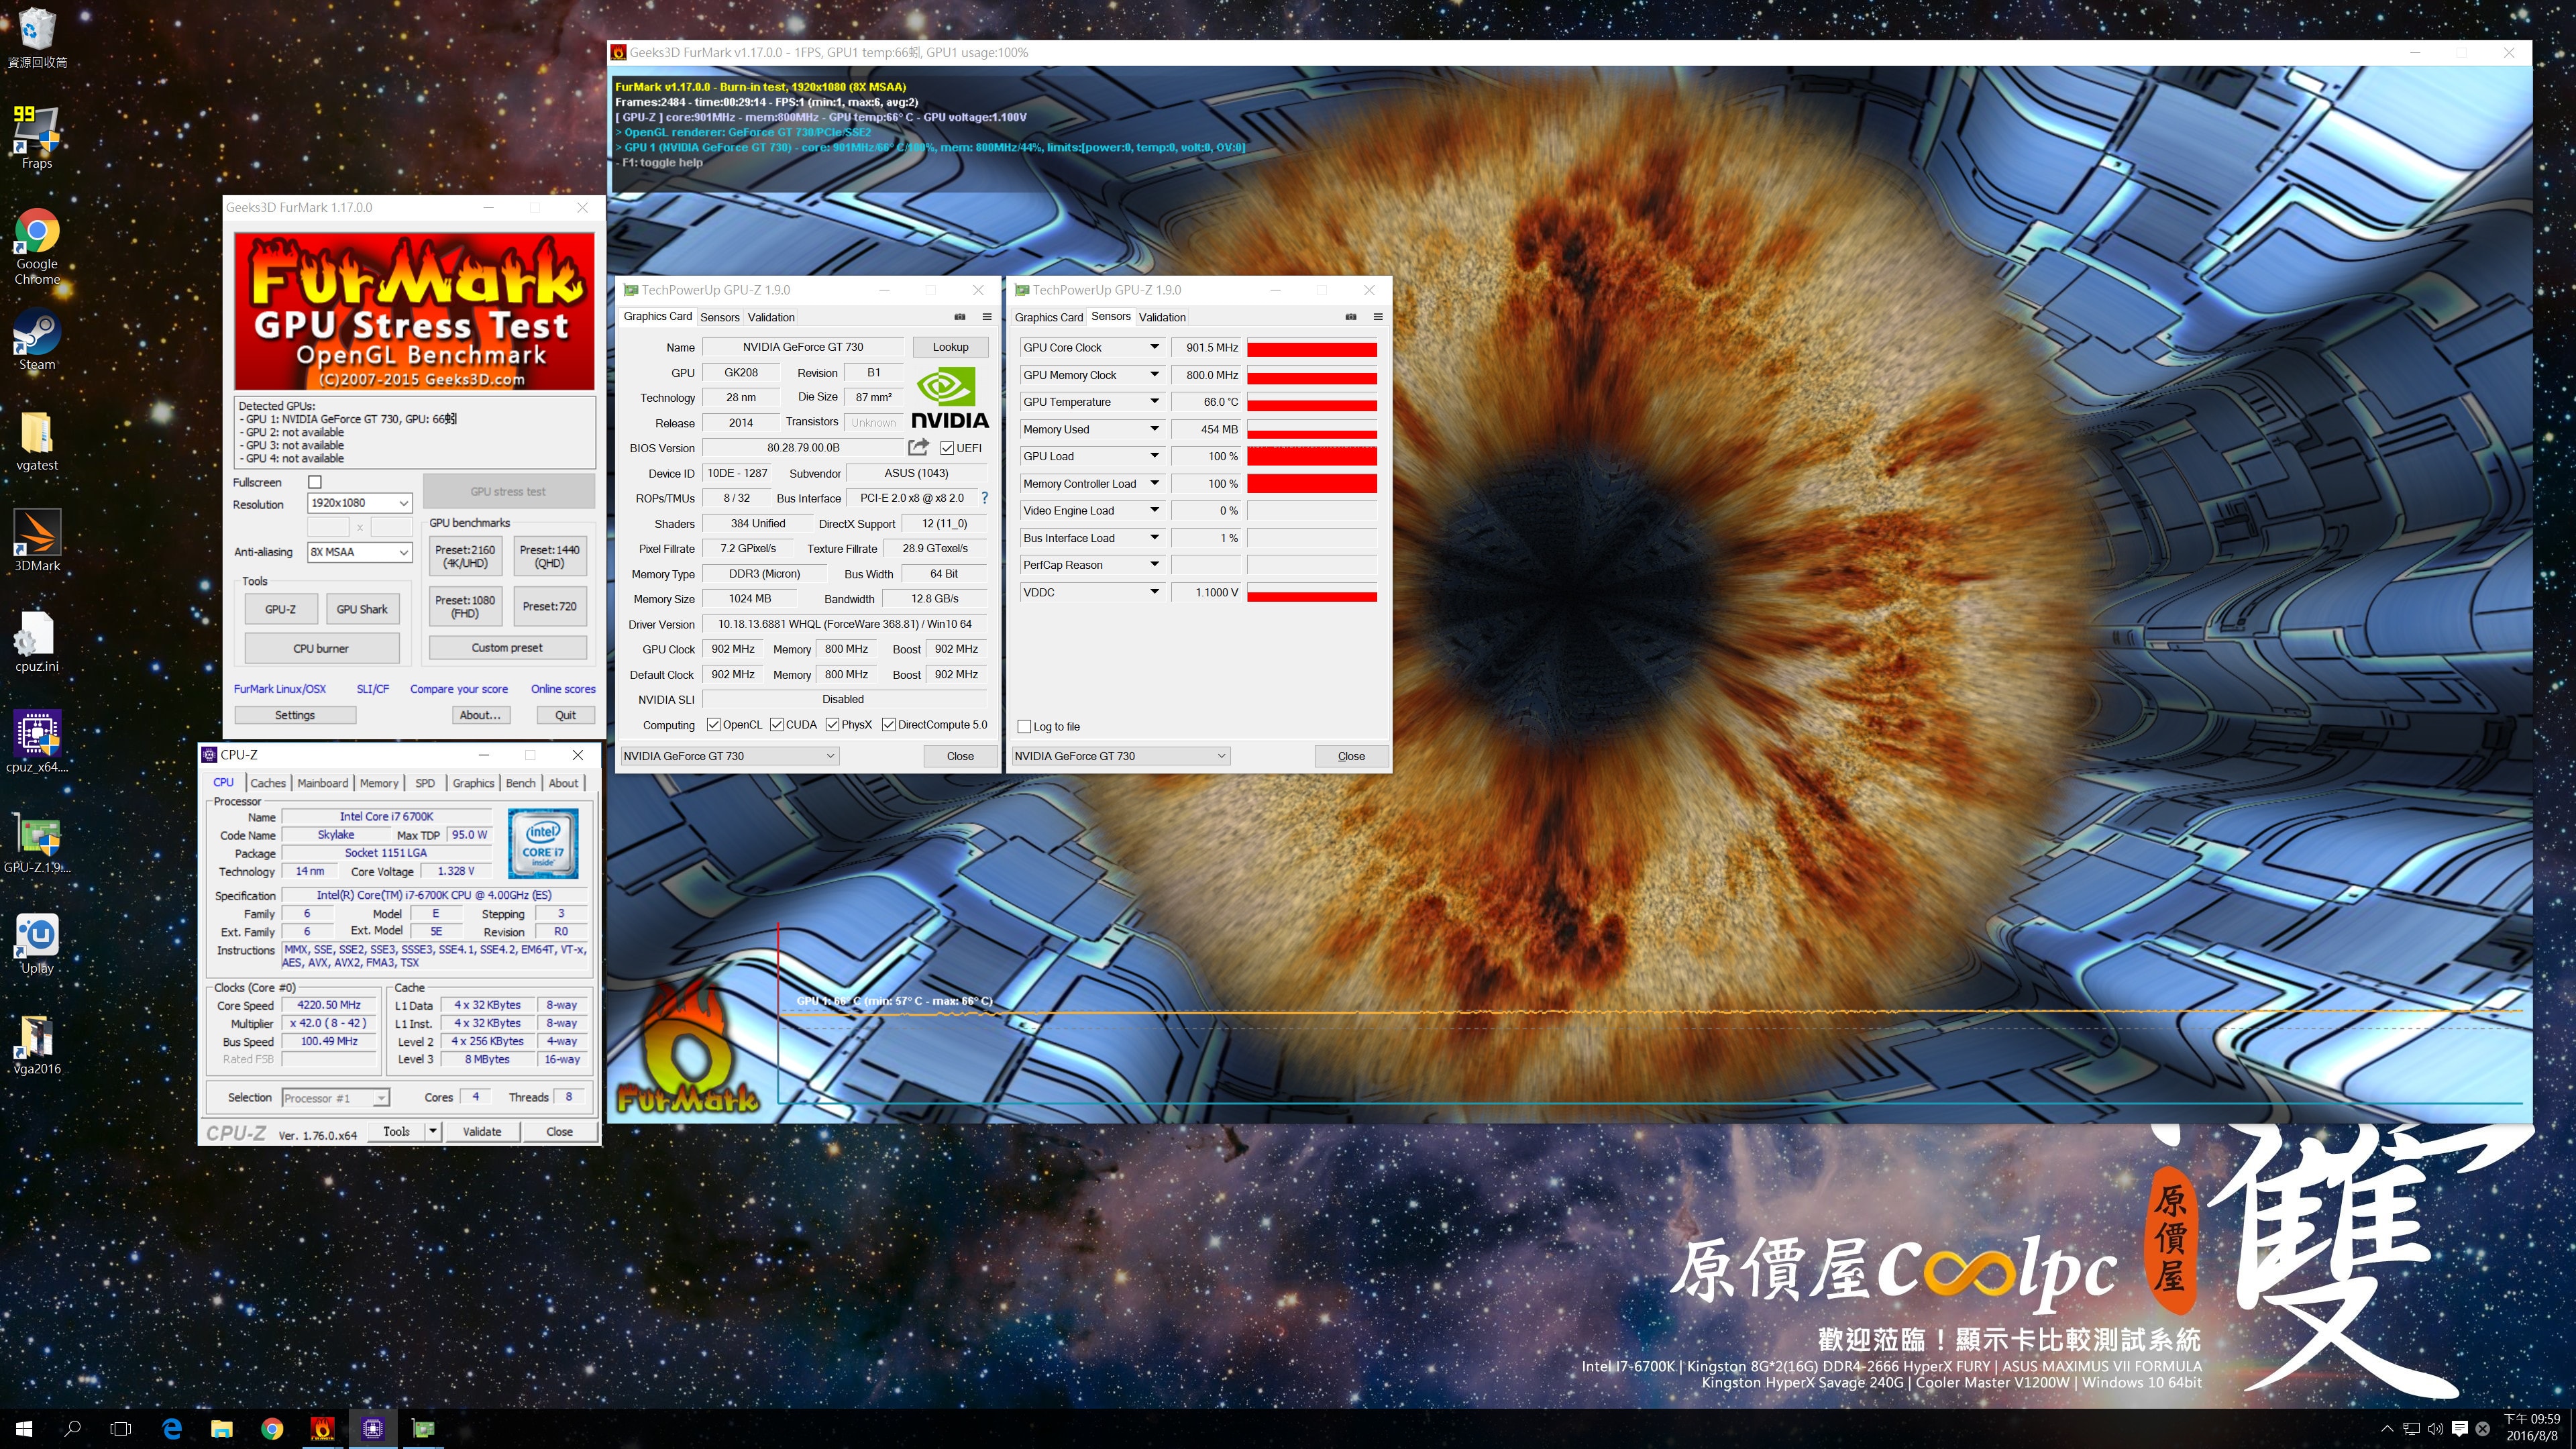
Task: Select the Uplay desktop shortcut
Action: 37,943
